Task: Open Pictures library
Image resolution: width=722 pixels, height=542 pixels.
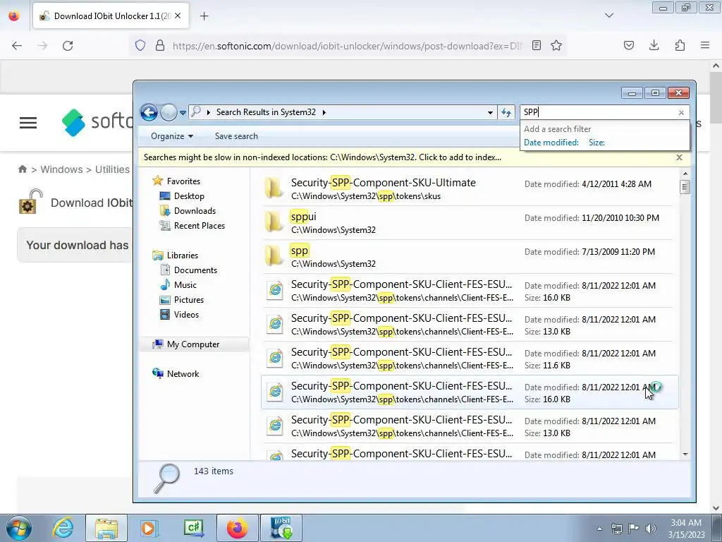Action: pos(189,299)
